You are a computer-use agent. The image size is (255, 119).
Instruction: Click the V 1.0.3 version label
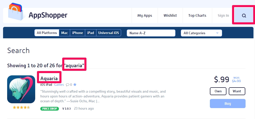(67, 109)
